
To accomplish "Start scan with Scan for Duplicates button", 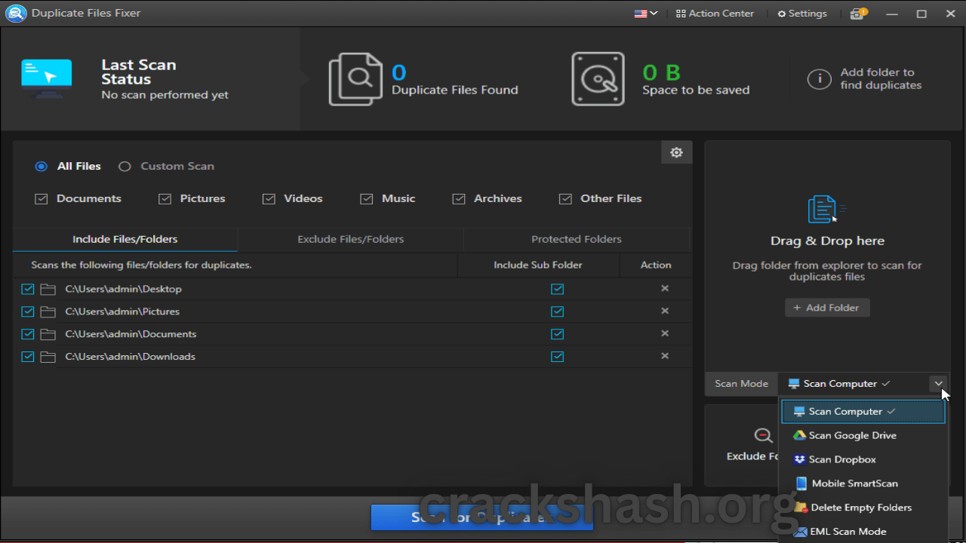I will coord(481,518).
